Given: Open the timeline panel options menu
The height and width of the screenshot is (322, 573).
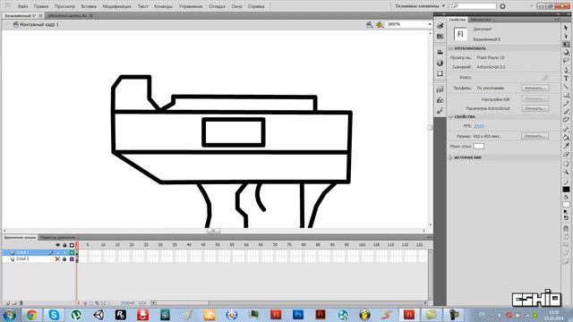Looking at the screenshot, I should pyautogui.click(x=429, y=237).
